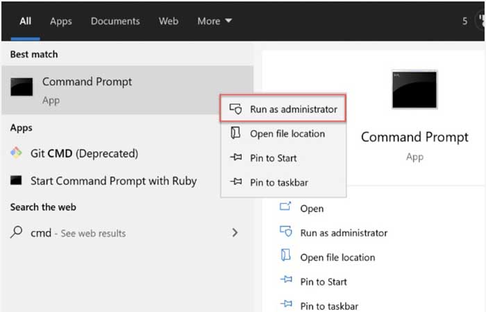Choose Pin to taskbar in context menu

pos(283,182)
